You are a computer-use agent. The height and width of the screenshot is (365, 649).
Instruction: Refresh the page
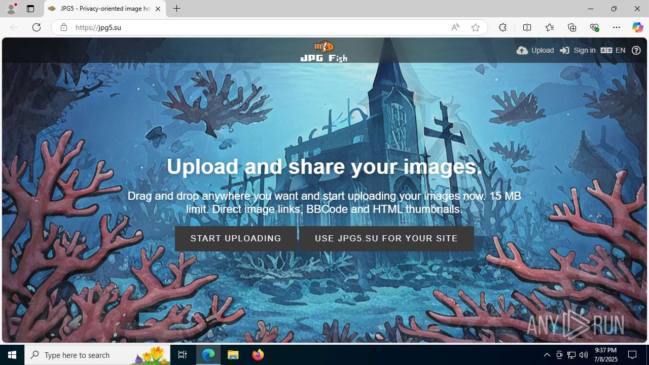pos(37,27)
